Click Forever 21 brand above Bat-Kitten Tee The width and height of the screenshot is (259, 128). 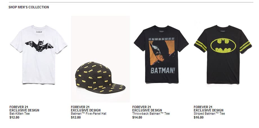click(19, 107)
